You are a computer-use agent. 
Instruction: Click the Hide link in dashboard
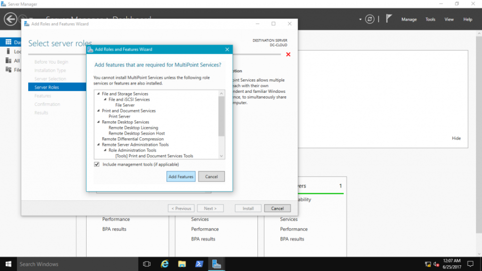pos(456,138)
